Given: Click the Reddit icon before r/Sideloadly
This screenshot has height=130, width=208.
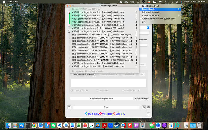Looking at the screenshot, I should click(x=101, y=113).
